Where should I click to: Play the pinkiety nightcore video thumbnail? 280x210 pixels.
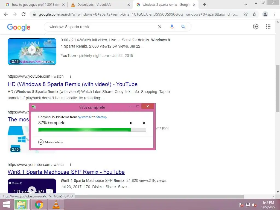32,52
